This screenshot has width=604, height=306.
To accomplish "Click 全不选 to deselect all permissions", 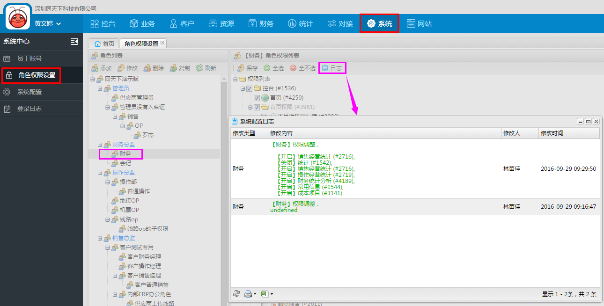I will click(302, 68).
